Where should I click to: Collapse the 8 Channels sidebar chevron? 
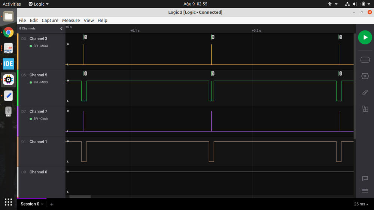click(x=61, y=28)
